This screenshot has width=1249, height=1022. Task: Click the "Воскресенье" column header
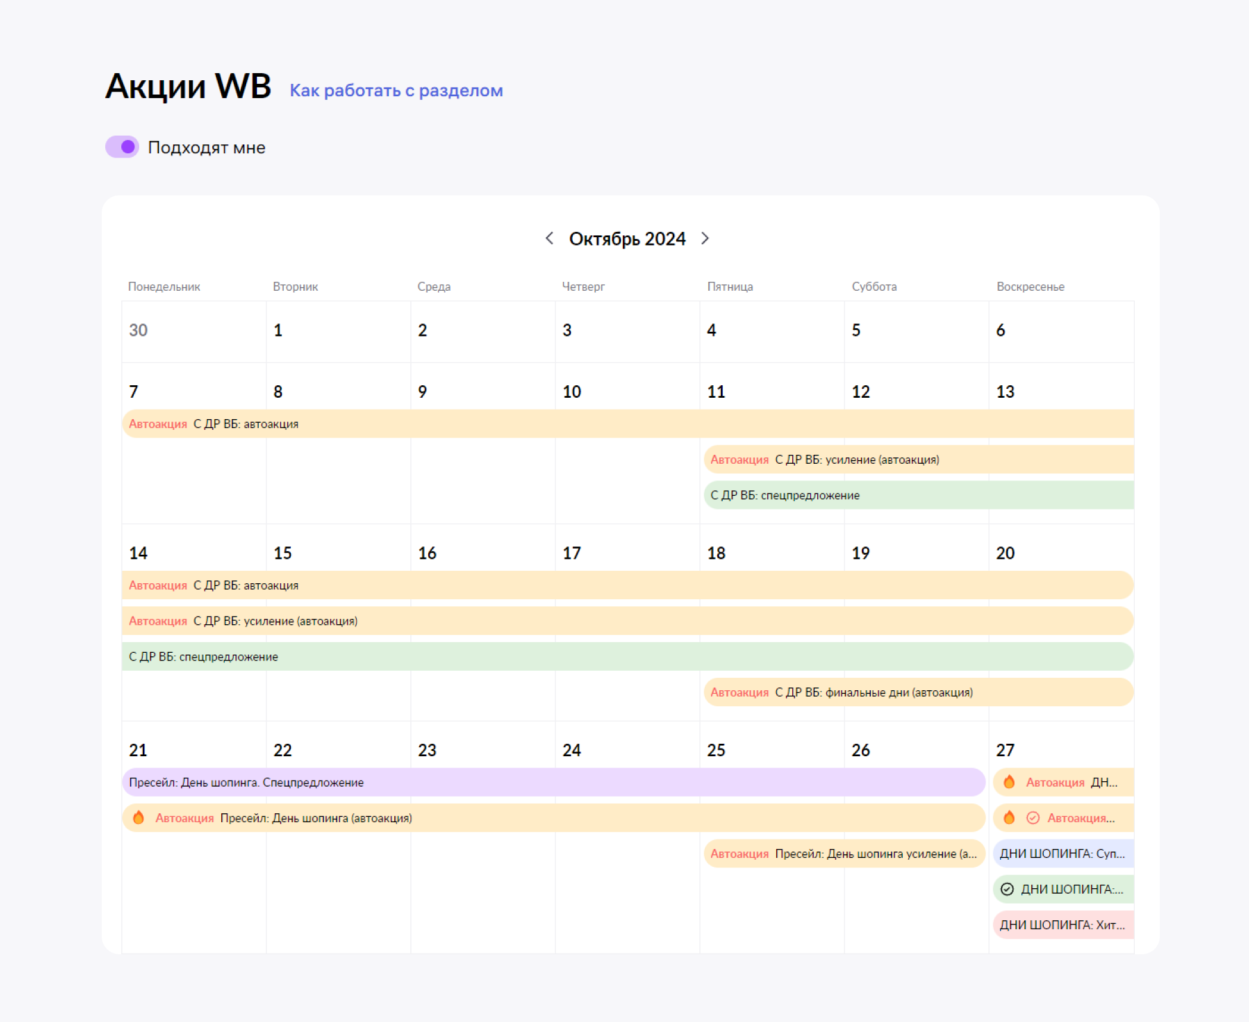1031,287
